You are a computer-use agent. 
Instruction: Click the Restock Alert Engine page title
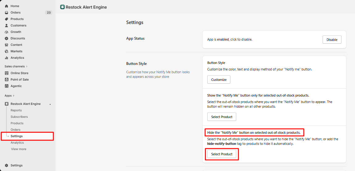[86, 7]
